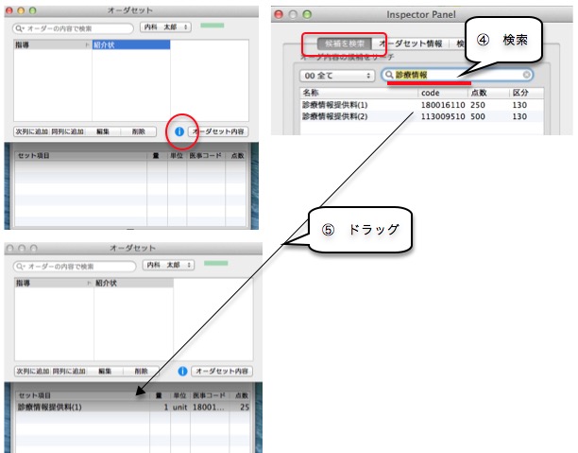Click the オーダセット内容 button in top window
The width and height of the screenshot is (578, 453).
[x=219, y=131]
